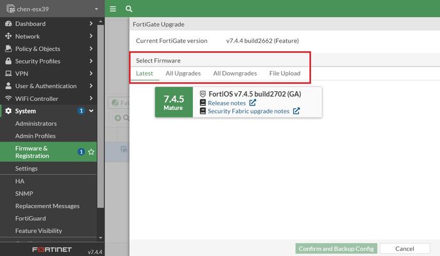Open the chen-esx39 host dropdown
The image size is (440, 256).
[96, 9]
